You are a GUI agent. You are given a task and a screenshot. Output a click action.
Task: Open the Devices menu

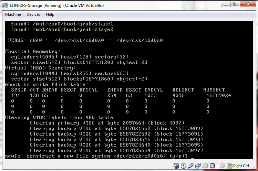click(33, 14)
